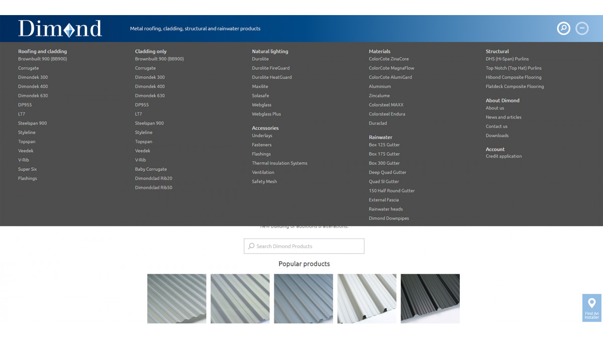Open the Rainwater menu heading
Screen dimensions: 603x339
(x=380, y=137)
